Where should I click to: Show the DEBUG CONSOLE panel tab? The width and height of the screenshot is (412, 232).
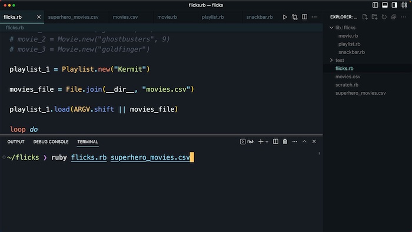(x=51, y=142)
